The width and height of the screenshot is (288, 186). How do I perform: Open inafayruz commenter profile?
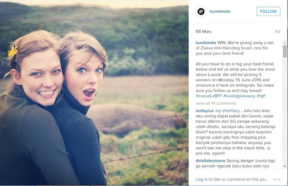click(x=207, y=111)
